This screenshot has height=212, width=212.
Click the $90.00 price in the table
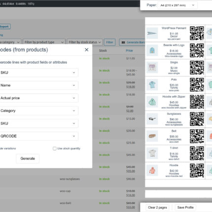(x=131, y=179)
